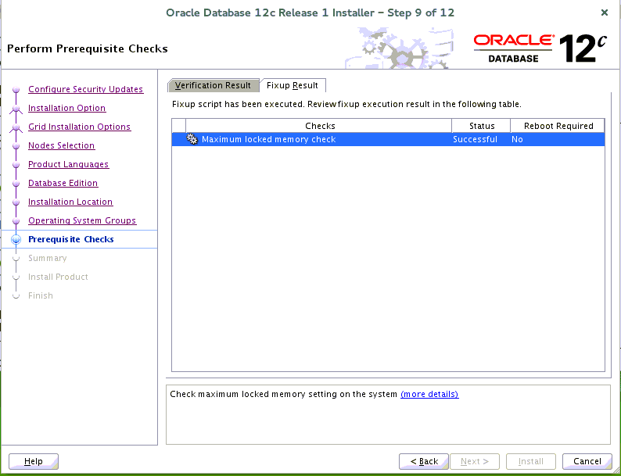This screenshot has width=621, height=476.
Task: Click the step bullet next to Prerequisite Checks
Action: coord(16,239)
